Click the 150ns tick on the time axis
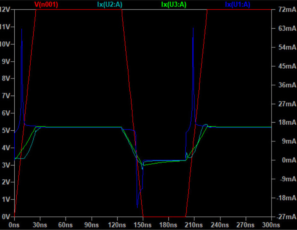Screen dimensions: 297x230 143,225
